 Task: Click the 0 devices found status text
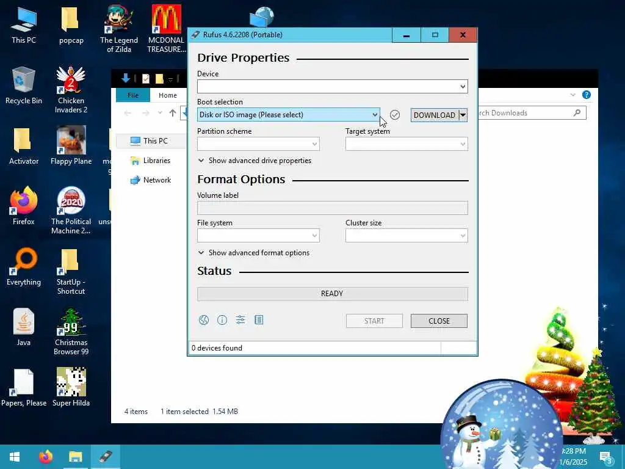coord(217,348)
